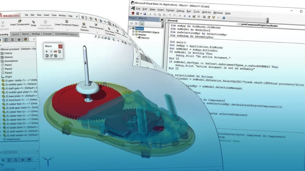Select Origin in the feature tree
Viewport: 305px width, 171px height.
pos(7,77)
